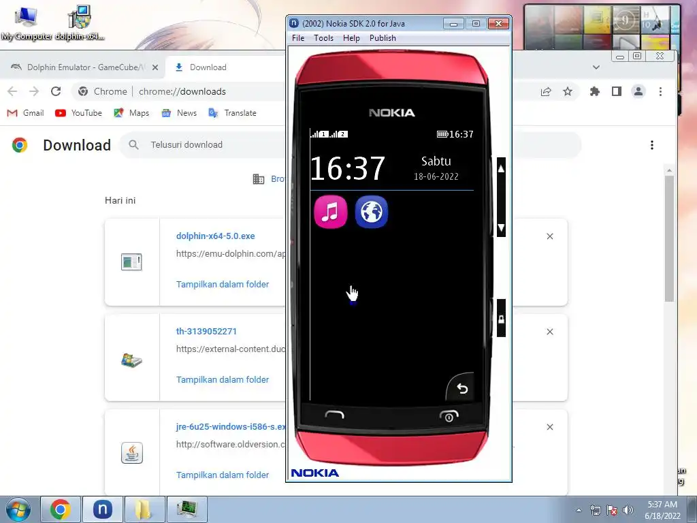The width and height of the screenshot is (697, 523).
Task: Click the downloads page vertical scrollbar
Action: click(x=669, y=238)
